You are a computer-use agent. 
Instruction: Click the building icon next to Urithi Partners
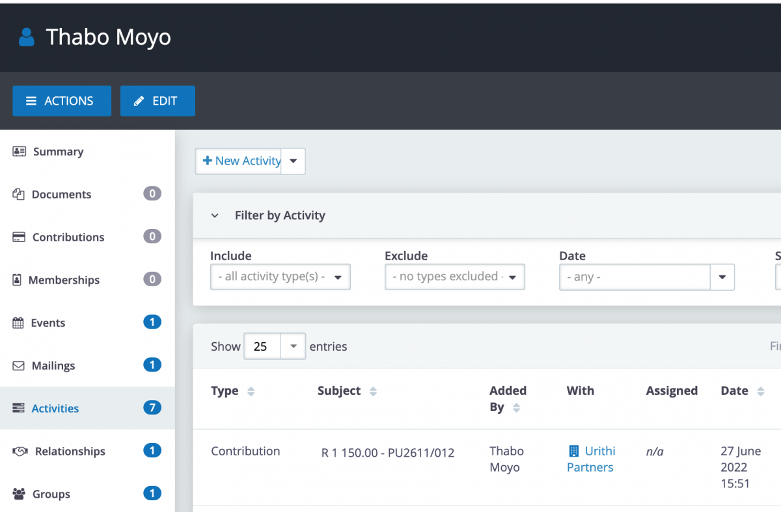(x=573, y=451)
